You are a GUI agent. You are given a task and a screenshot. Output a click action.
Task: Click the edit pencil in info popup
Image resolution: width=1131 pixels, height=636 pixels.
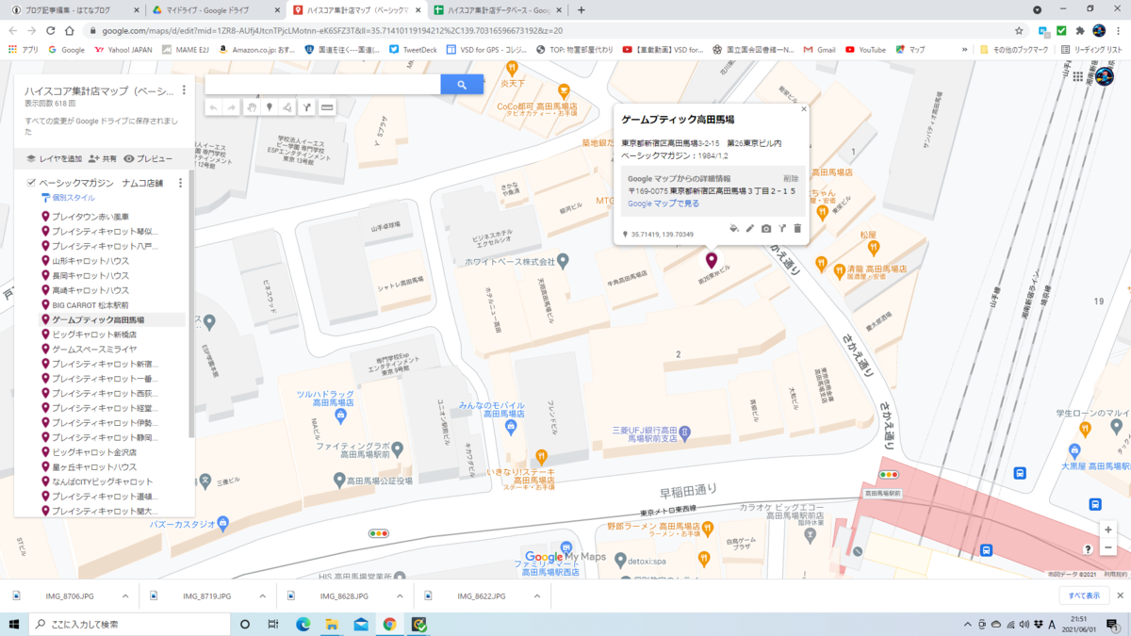[750, 228]
